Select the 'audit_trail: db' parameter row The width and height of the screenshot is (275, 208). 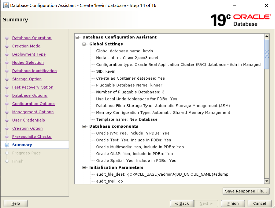pos(109,181)
